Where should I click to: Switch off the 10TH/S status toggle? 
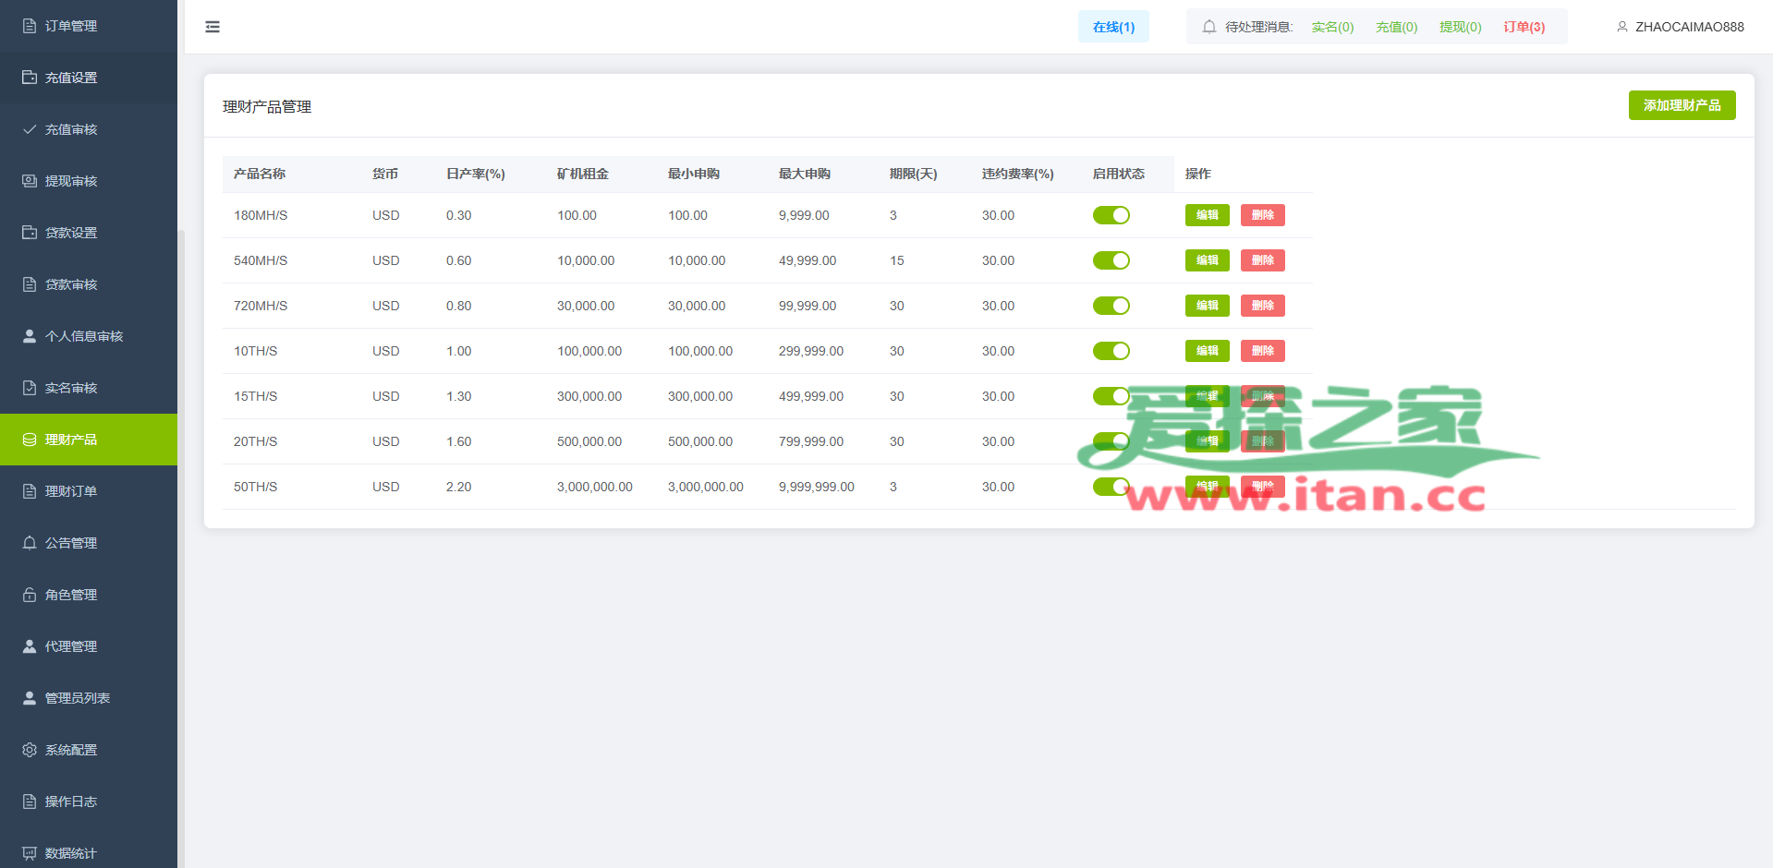coord(1111,351)
